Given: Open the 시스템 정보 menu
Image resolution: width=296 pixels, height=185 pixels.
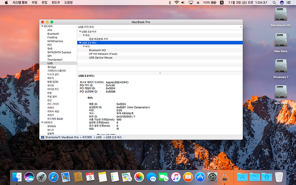Looking at the screenshot, I should click(x=20, y=2).
